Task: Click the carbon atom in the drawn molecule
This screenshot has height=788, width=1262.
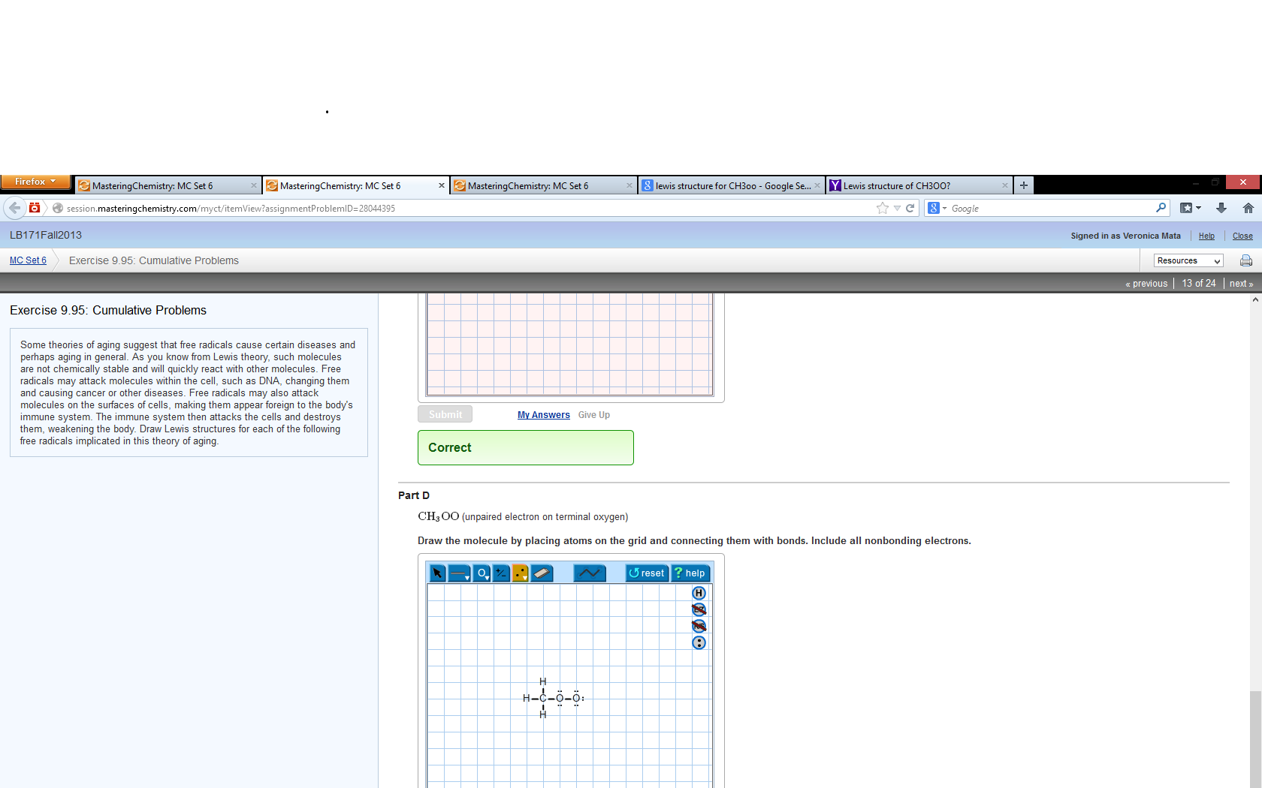Action: tap(543, 698)
